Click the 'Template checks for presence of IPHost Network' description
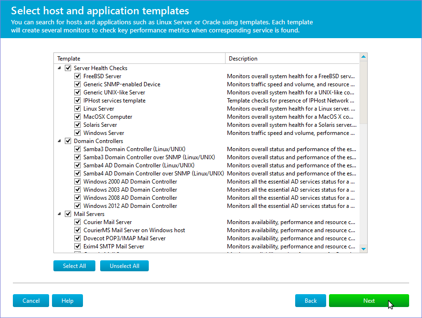Viewport: 422px width, 318px height. pos(291,100)
